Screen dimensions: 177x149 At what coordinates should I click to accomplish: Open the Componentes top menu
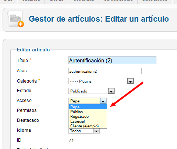pos(118,1)
